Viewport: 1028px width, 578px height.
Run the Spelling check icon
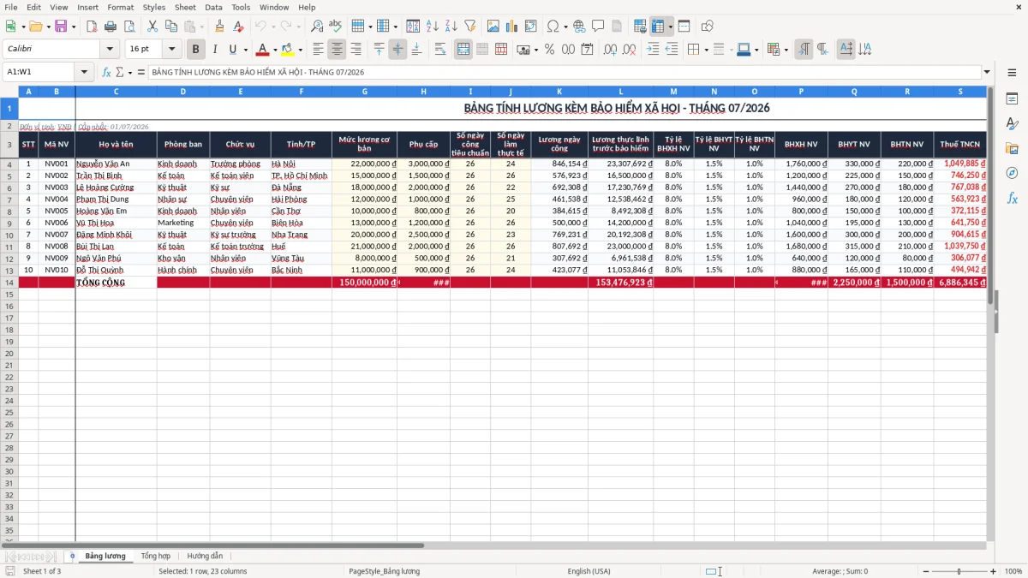click(x=336, y=27)
